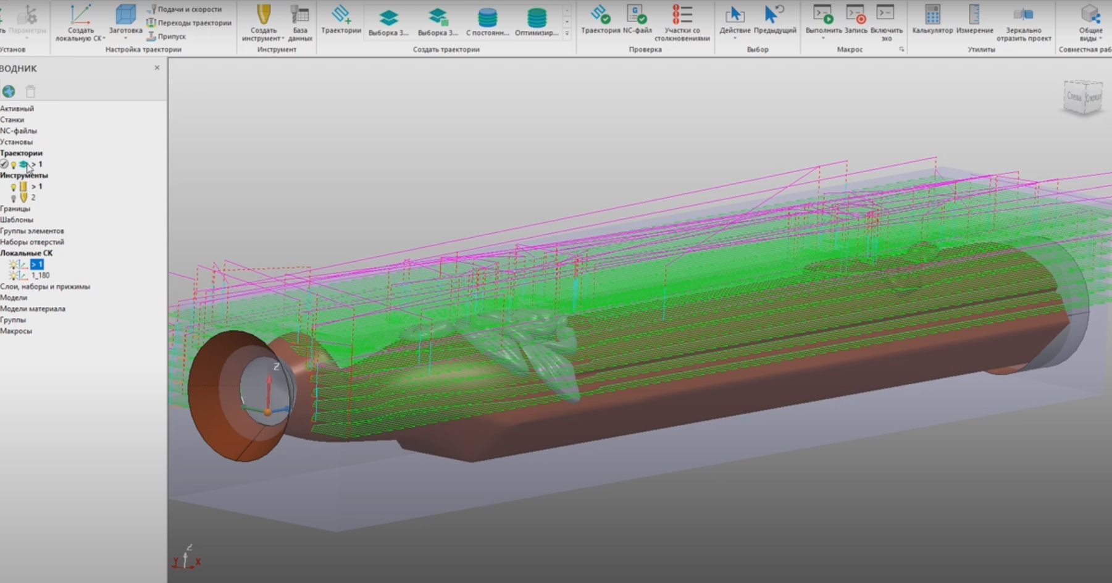Run NC-файл verification check
Image resolution: width=1112 pixels, height=583 pixels.
coord(637,19)
